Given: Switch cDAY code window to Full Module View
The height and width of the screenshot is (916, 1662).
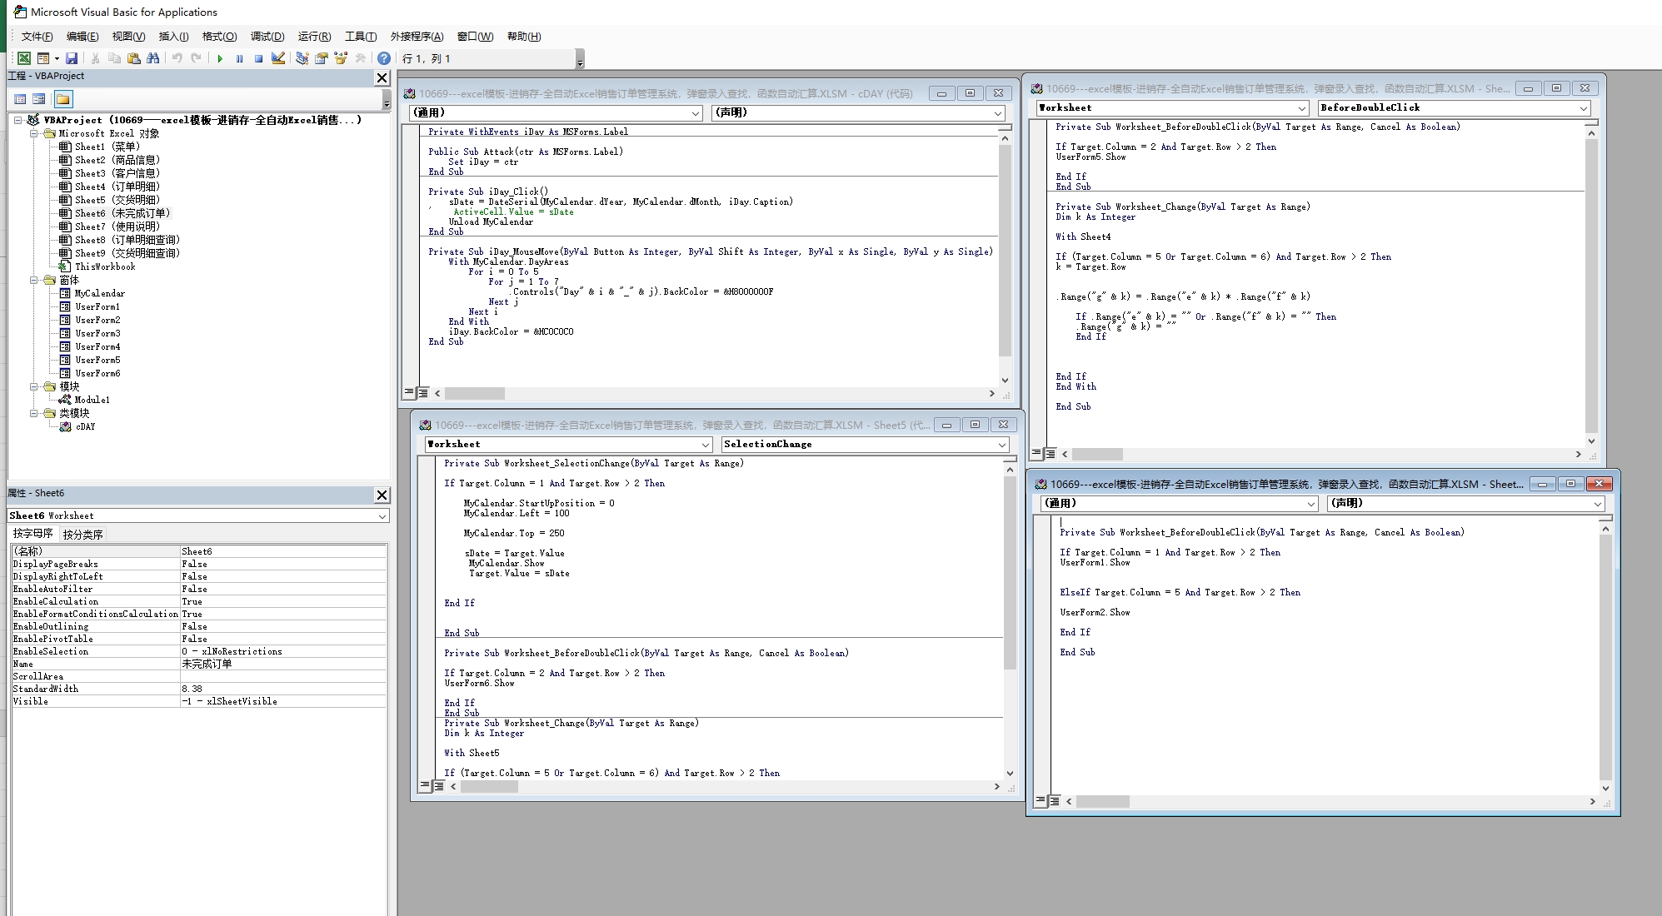Looking at the screenshot, I should pyautogui.click(x=422, y=392).
